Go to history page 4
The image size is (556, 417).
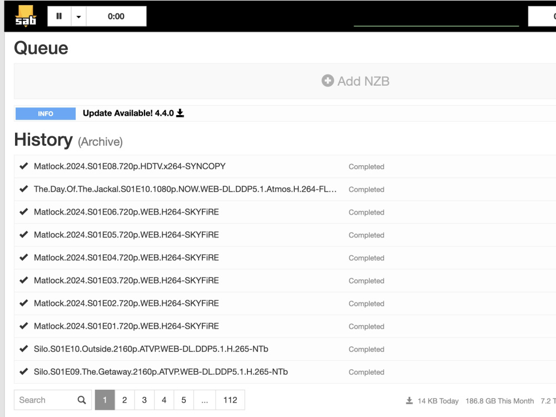[164, 400]
